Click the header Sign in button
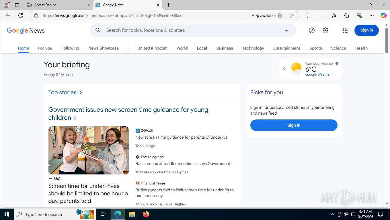 [x=366, y=30]
